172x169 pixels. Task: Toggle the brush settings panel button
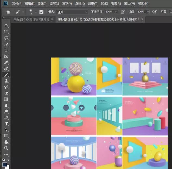[42, 12]
